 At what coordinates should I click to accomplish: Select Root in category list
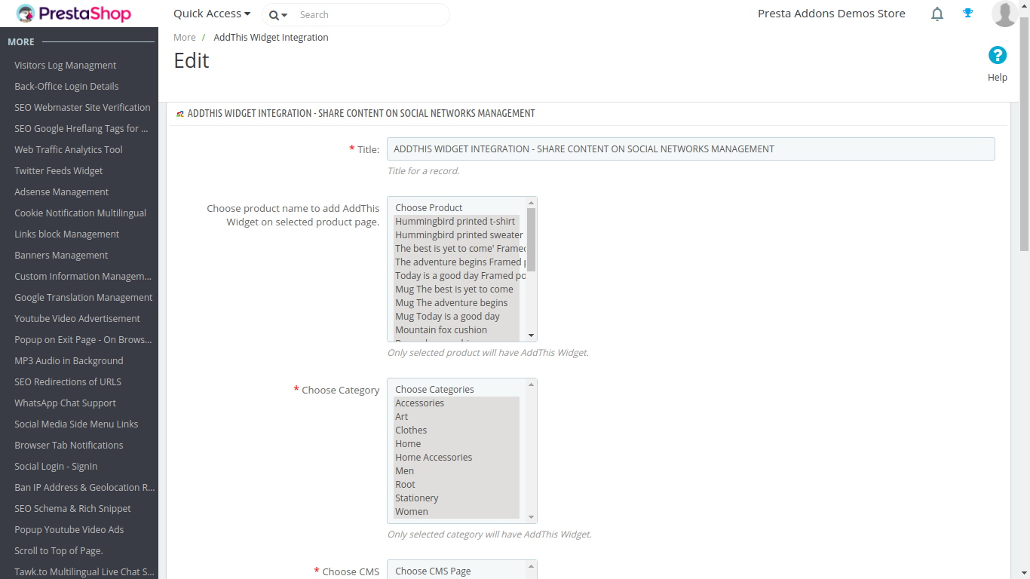tap(456, 484)
